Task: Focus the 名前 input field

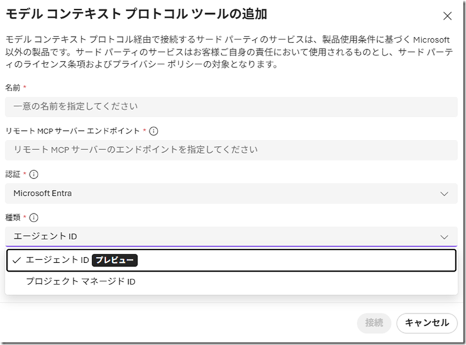Action: pyautogui.click(x=231, y=106)
